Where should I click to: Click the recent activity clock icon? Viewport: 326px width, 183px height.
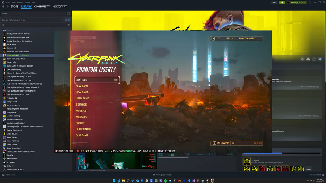point(66,20)
